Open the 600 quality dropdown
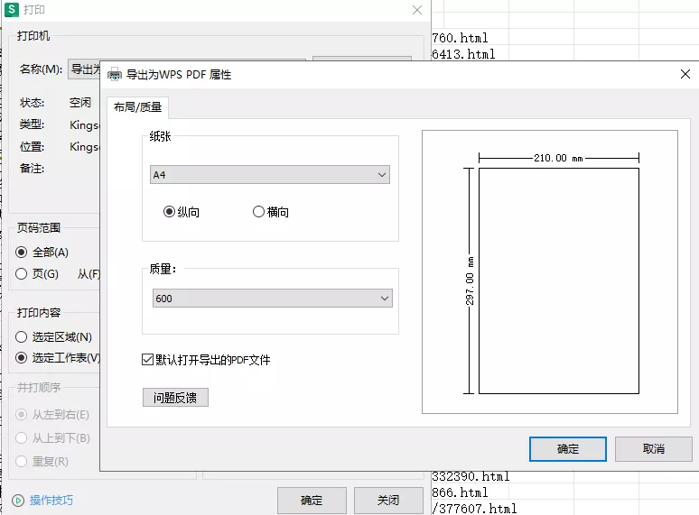 pyautogui.click(x=273, y=299)
